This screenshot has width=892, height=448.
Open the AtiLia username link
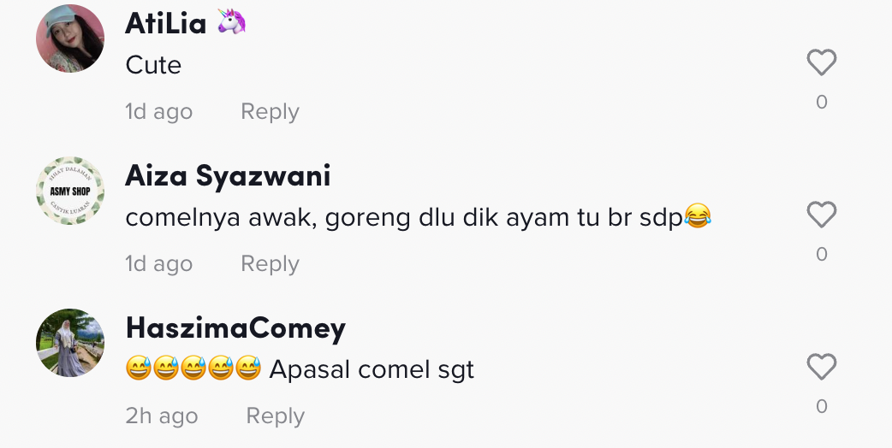(165, 24)
